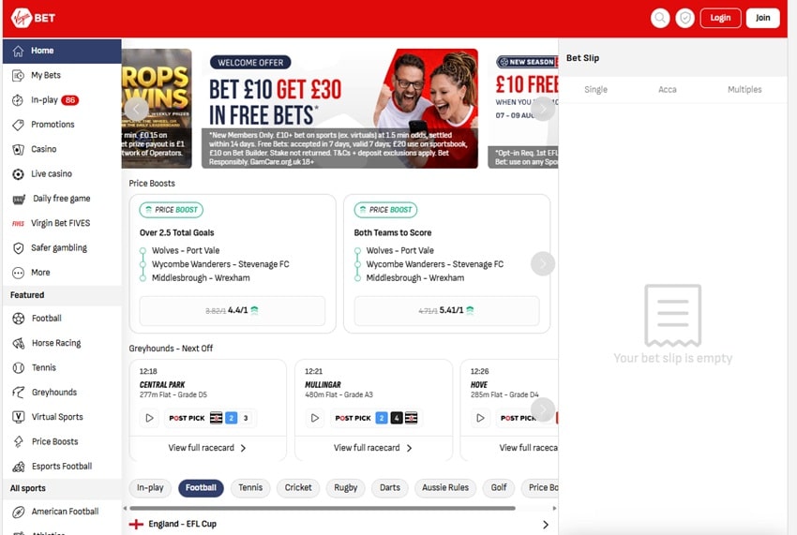This screenshot has width=797, height=535.
Task: Select the Football sport filter pill
Action: tap(201, 488)
